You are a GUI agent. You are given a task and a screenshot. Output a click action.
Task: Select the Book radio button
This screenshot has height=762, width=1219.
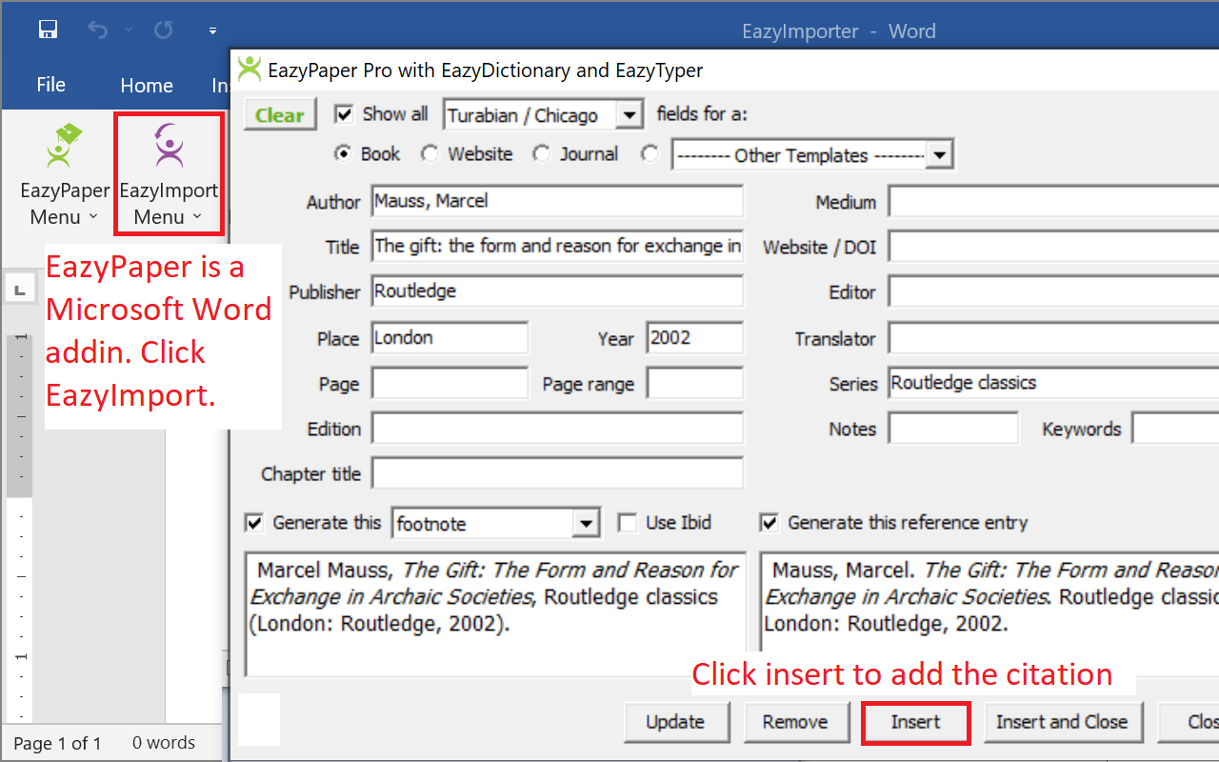(x=342, y=153)
